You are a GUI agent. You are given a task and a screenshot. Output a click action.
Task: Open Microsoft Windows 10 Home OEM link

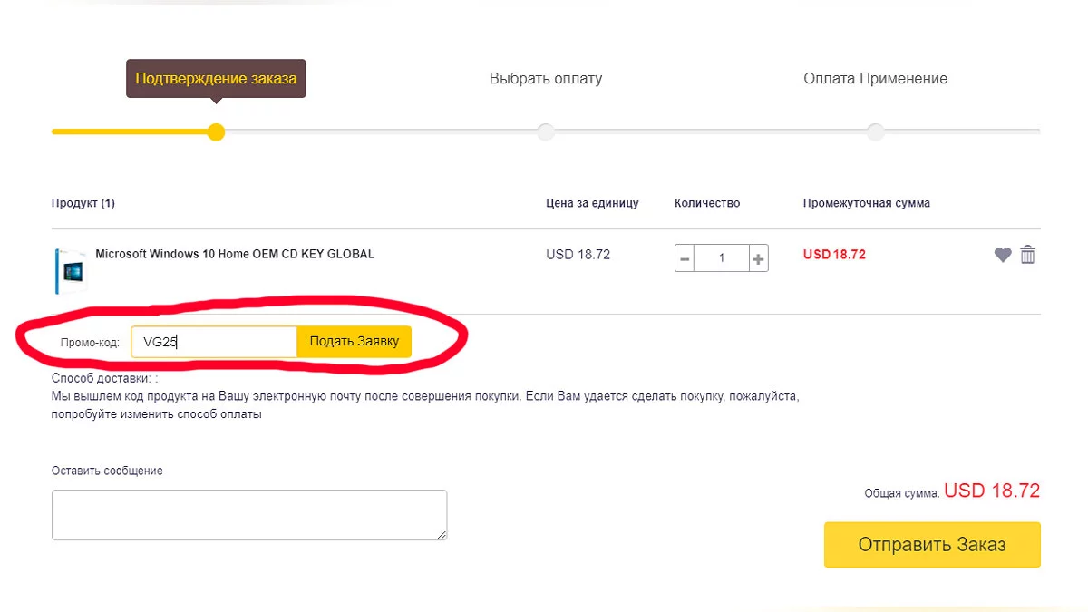click(x=235, y=254)
